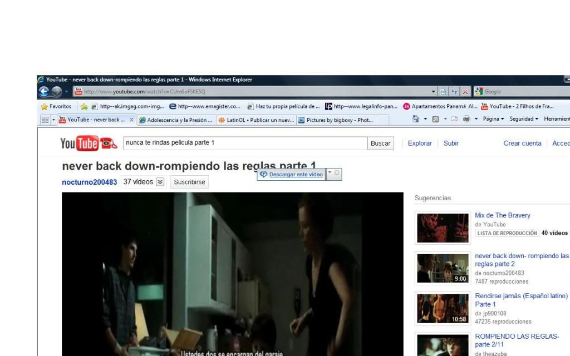Viewport: 570px width, 356px height.
Task: Open the http--ak.imgag.com favorite link
Action: pyautogui.click(x=127, y=106)
